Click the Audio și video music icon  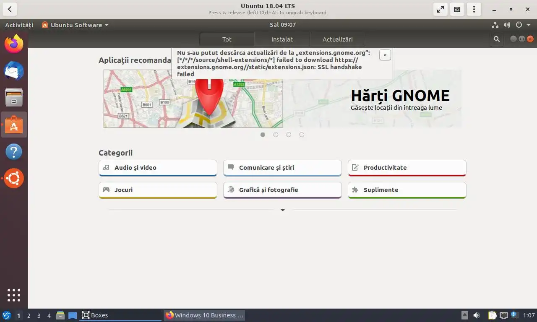(106, 167)
